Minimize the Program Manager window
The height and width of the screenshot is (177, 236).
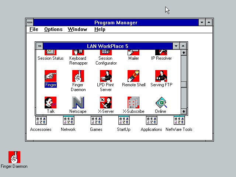coord(202,22)
